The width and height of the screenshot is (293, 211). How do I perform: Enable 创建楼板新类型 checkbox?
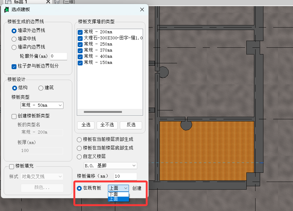pyautogui.click(x=14, y=117)
